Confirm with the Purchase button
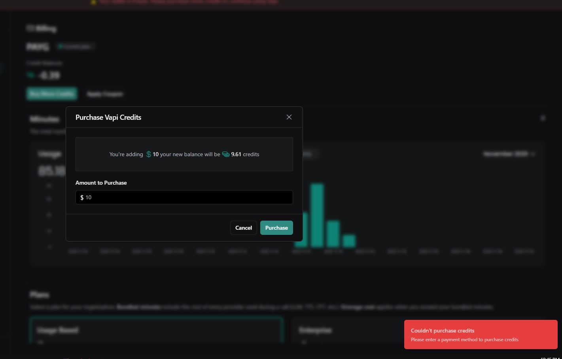Viewport: 562px width, 359px height. click(x=276, y=228)
